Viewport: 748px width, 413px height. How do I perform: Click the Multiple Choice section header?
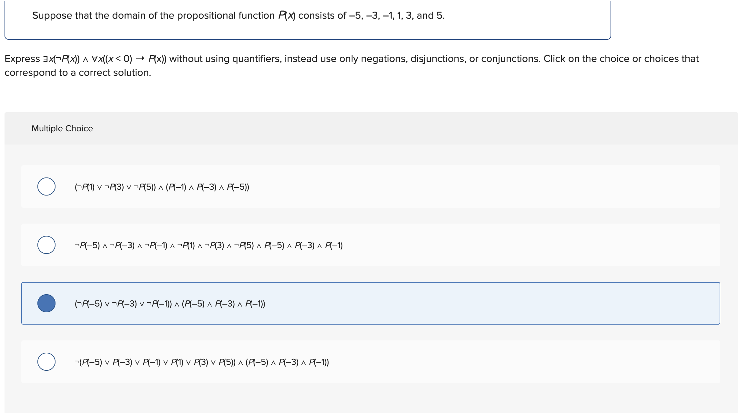click(x=62, y=128)
